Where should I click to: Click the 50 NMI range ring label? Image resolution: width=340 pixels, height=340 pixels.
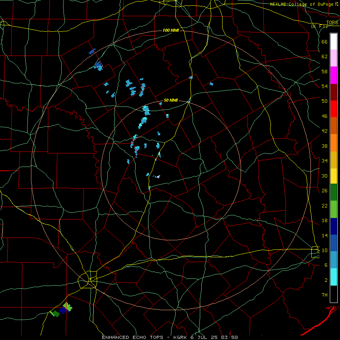click(171, 100)
